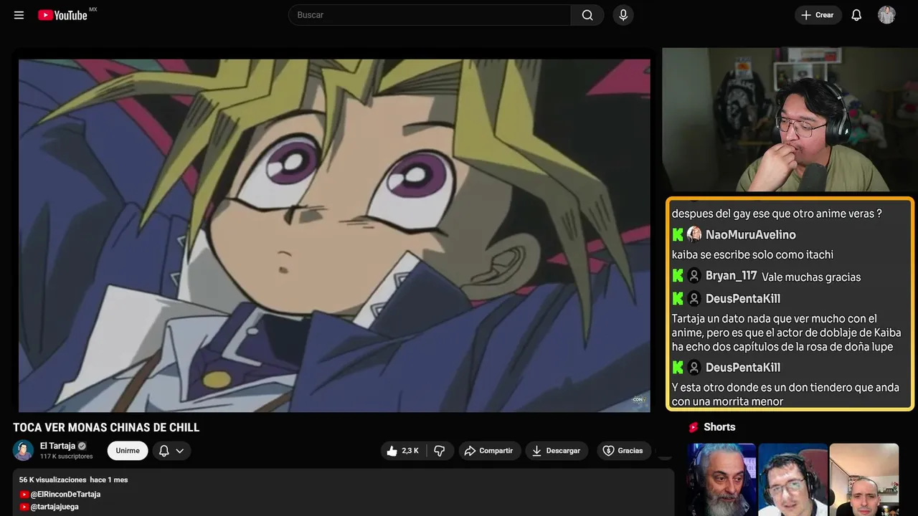Click the magnifier search button
Viewport: 918px width, 516px height.
587,15
